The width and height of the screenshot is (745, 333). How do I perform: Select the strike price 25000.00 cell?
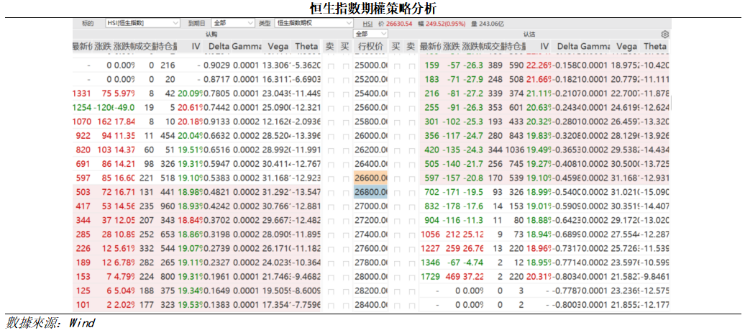[x=370, y=65]
